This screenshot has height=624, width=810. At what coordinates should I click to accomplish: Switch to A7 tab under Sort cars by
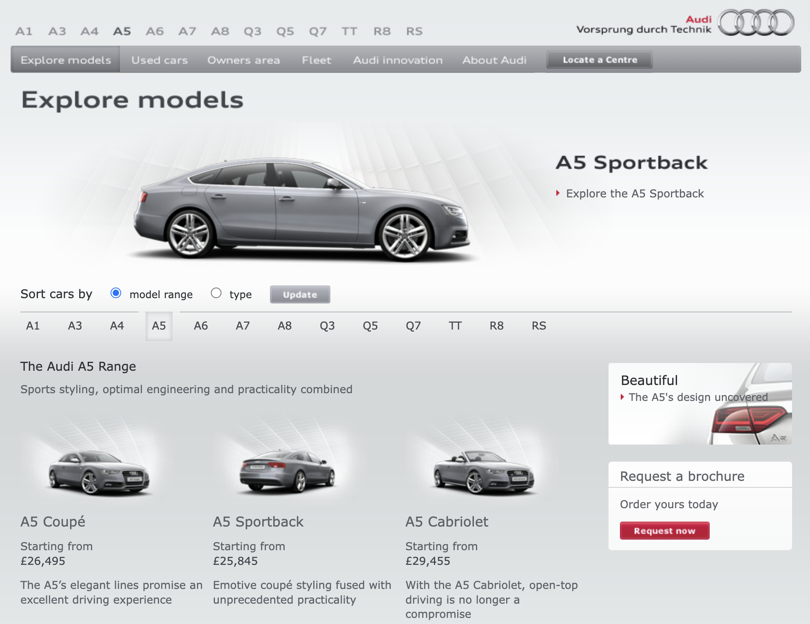point(243,325)
